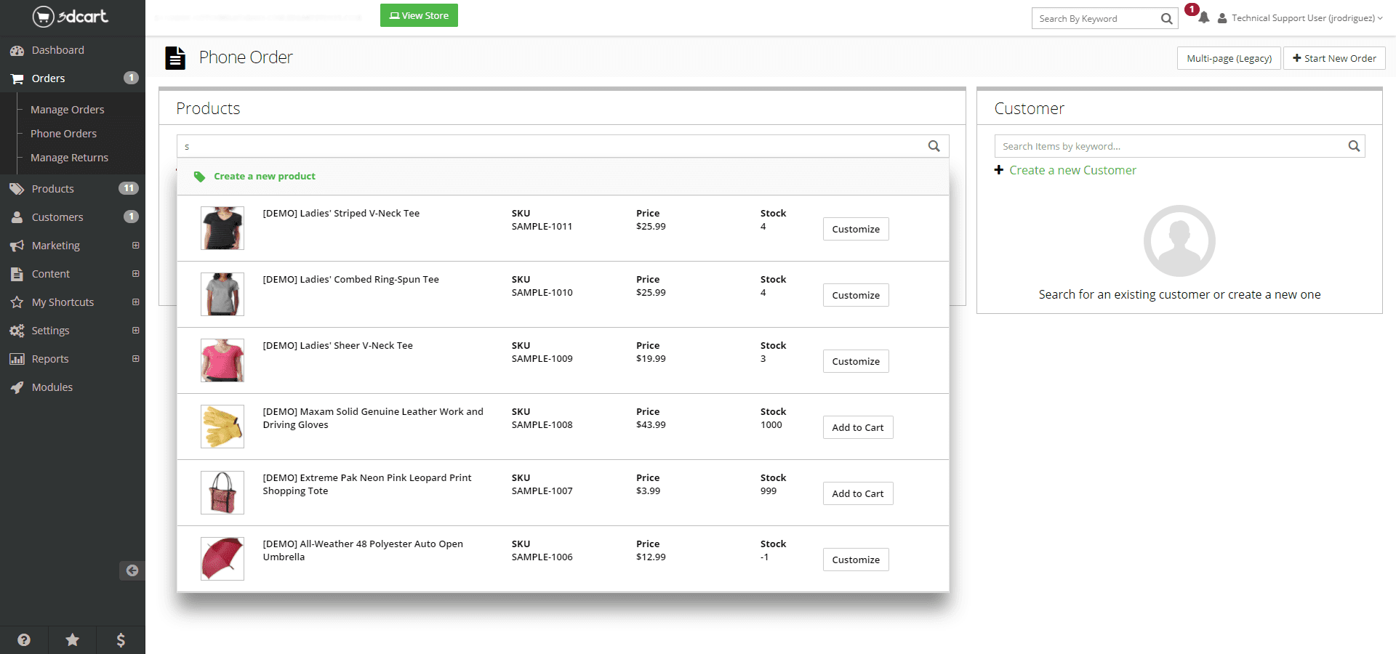
Task: Select the red umbrella product thumbnail
Action: pyautogui.click(x=222, y=559)
